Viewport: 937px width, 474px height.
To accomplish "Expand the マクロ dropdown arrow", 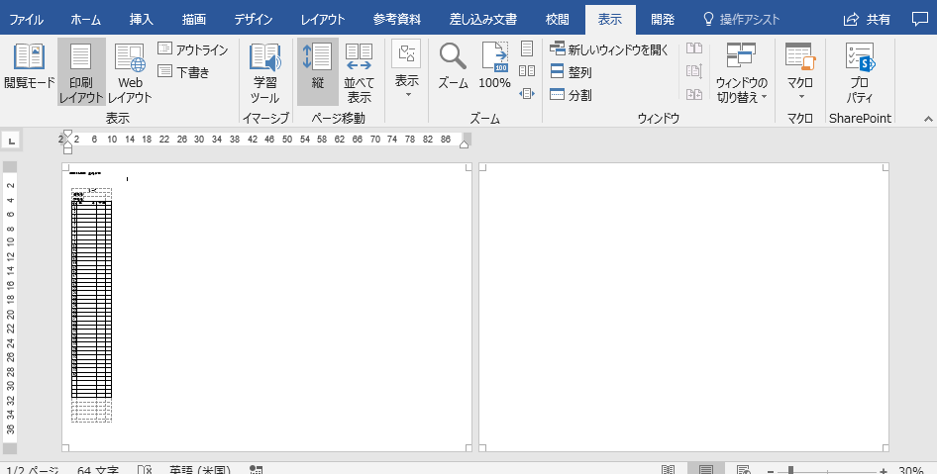I will click(x=800, y=96).
